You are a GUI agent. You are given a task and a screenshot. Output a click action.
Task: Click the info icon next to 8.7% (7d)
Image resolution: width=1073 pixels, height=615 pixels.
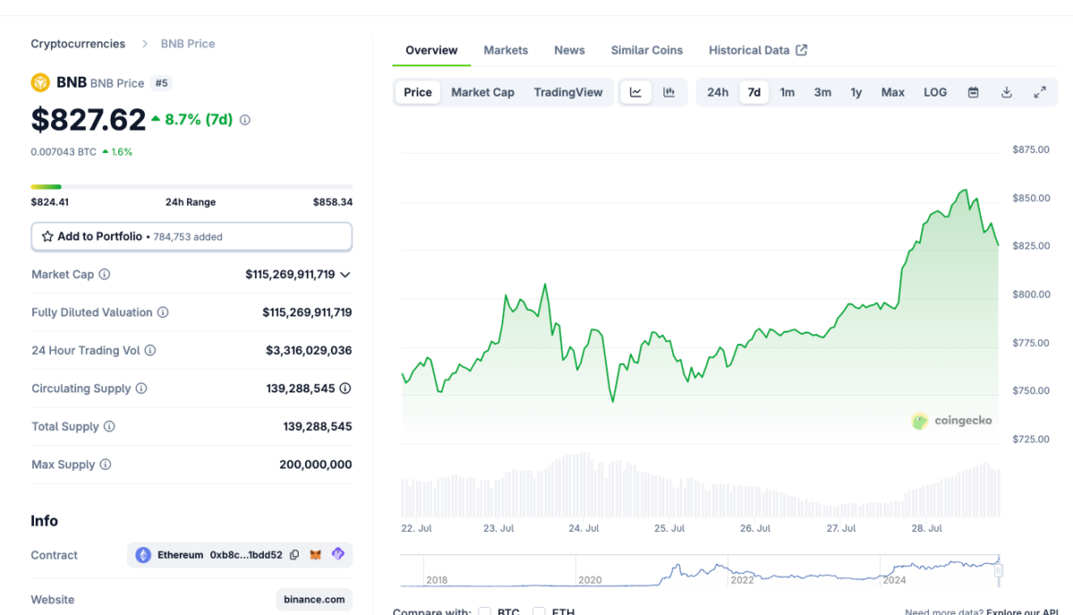tap(245, 120)
